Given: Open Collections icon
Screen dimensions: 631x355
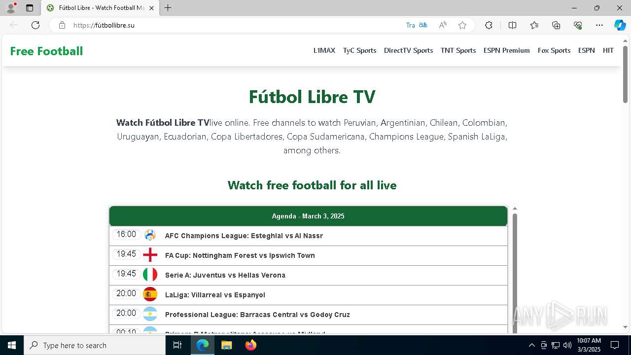Looking at the screenshot, I should 556,25.
